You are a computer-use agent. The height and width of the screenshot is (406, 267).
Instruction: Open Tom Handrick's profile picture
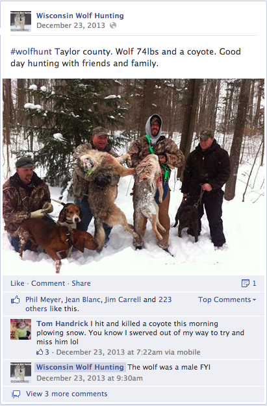tap(21, 329)
